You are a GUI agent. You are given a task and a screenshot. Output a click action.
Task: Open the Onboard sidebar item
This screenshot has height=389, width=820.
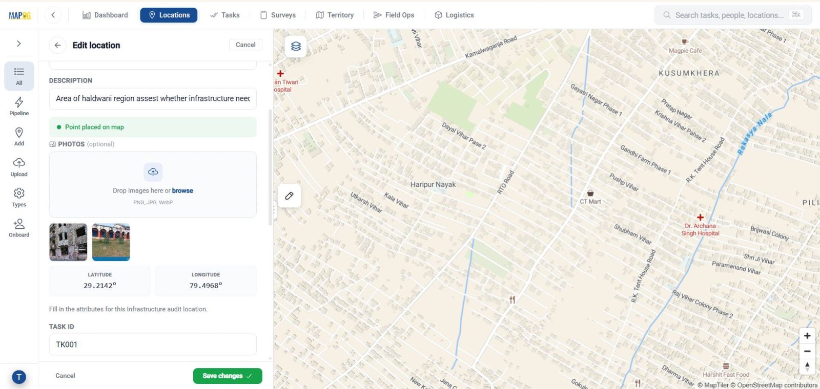[x=19, y=228]
